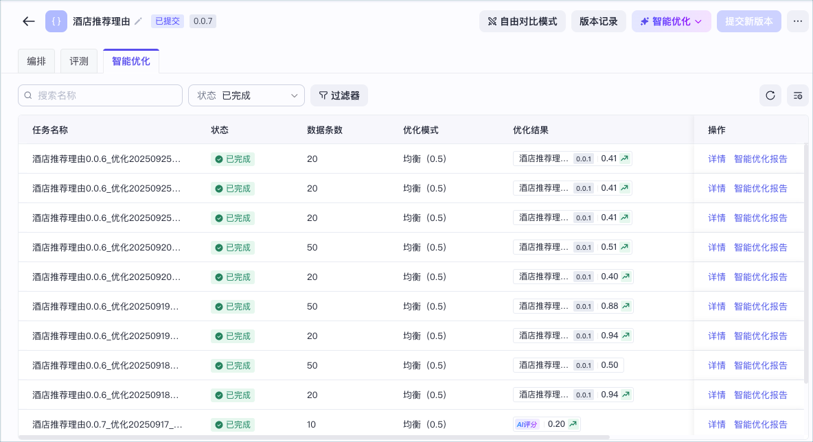Open the 状态 已完成 dropdown

(247, 95)
